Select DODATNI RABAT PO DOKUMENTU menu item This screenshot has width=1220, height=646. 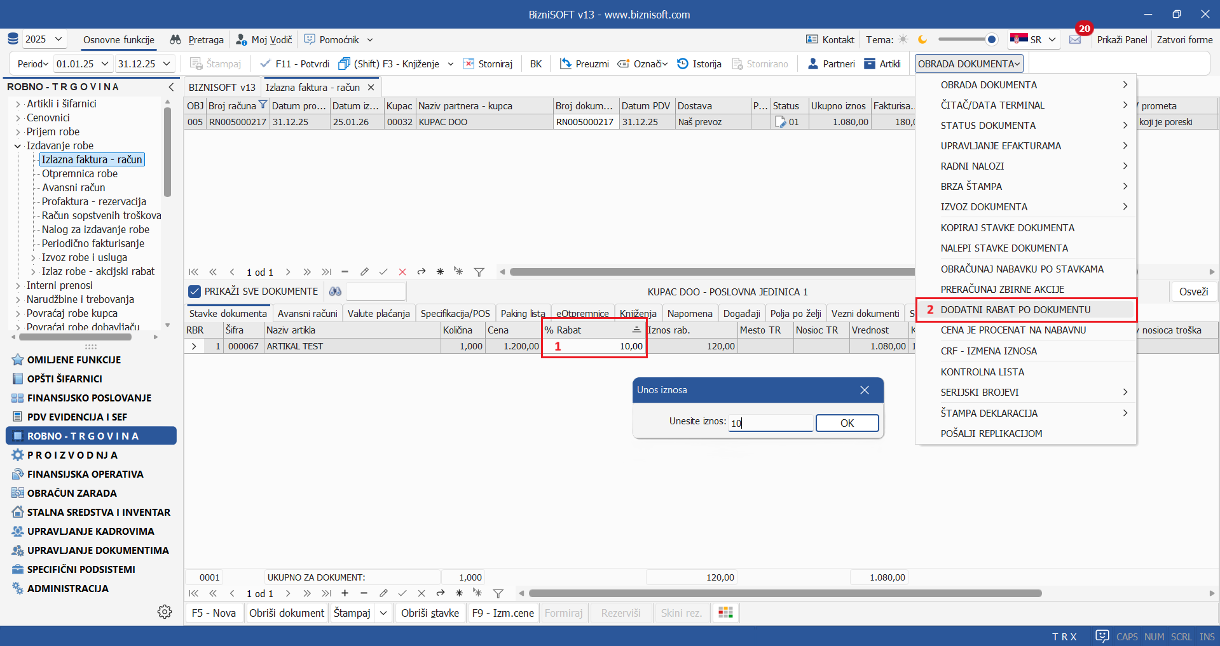tap(1015, 310)
